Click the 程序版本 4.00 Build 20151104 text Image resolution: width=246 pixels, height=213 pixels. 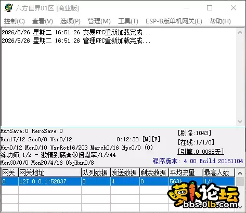198,161
